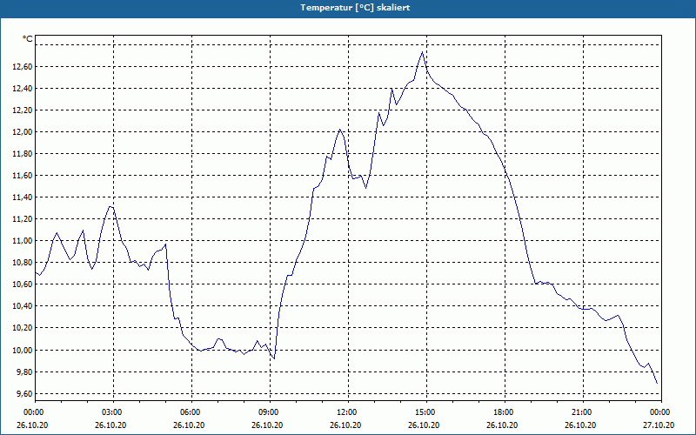Pick the 11,80 y-axis value

point(23,154)
